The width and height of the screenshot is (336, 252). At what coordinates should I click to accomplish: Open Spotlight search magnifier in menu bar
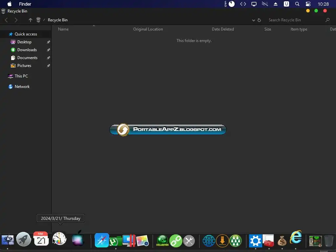[x=297, y=4]
